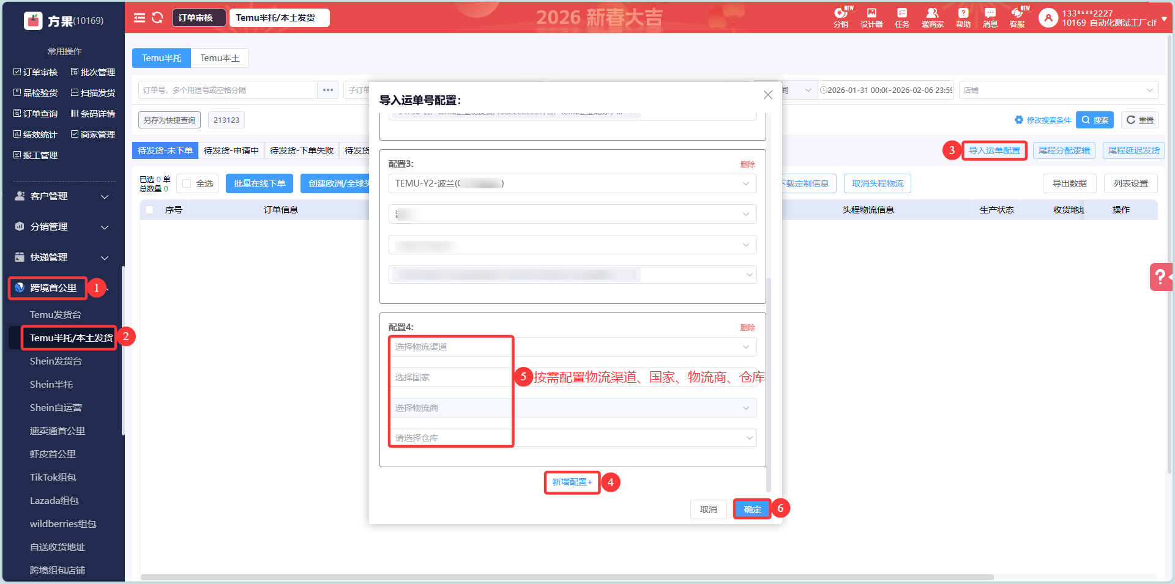Click the 批量在线下单 button
1175x584 pixels.
[259, 183]
